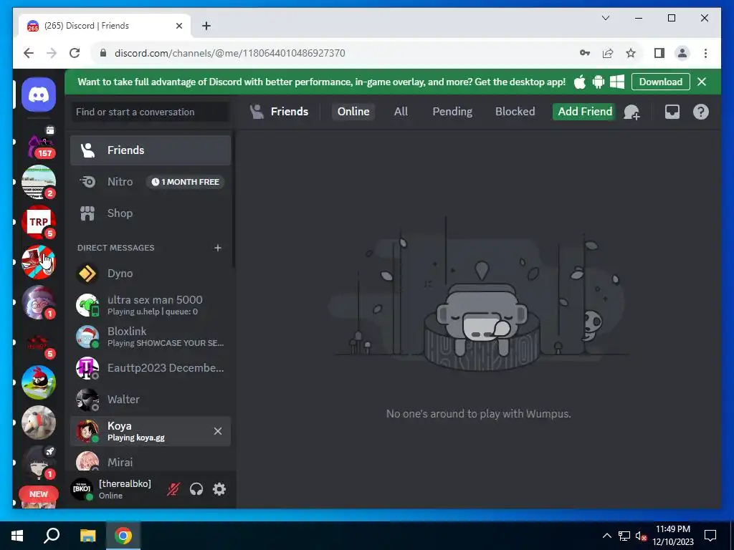Click the Chrome address bar URL
Screen dimensions: 734x550
tap(229, 53)
